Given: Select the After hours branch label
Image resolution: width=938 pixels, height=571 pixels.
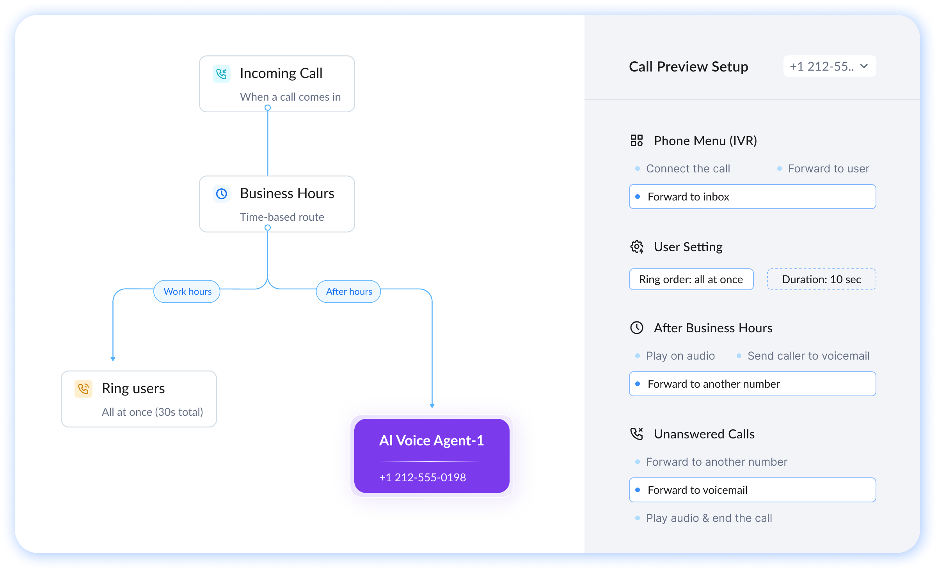Looking at the screenshot, I should click(x=348, y=291).
